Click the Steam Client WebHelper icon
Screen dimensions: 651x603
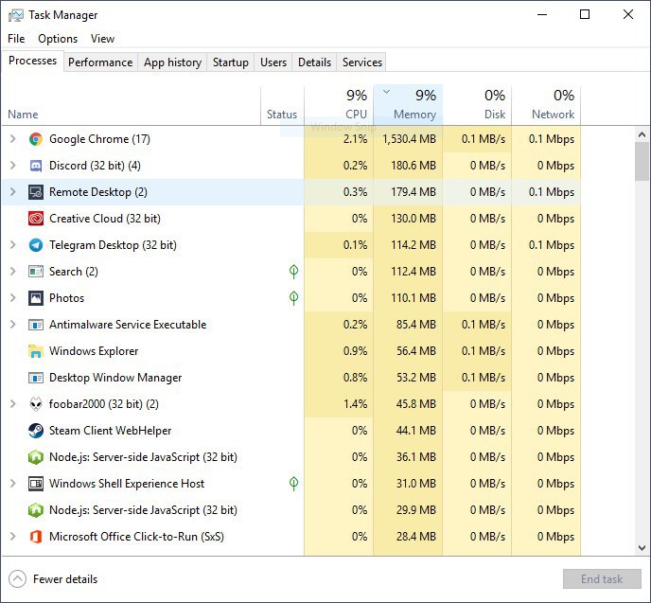click(x=36, y=431)
